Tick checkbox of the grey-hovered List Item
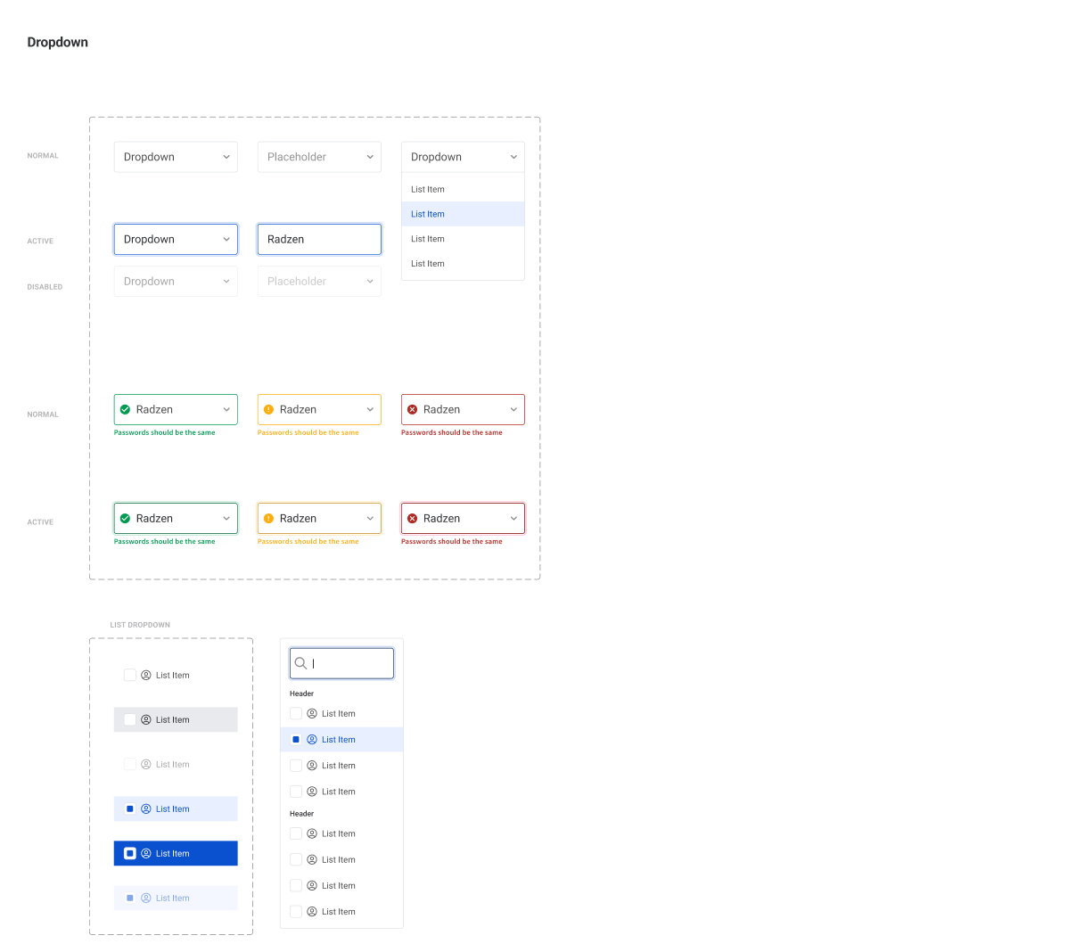The height and width of the screenshot is (952, 1068). [x=129, y=719]
